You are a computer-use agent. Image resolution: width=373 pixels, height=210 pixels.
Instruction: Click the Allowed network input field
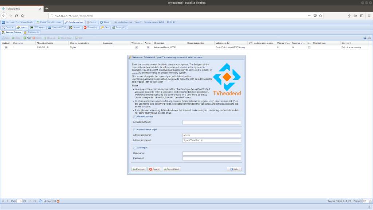(x=212, y=122)
